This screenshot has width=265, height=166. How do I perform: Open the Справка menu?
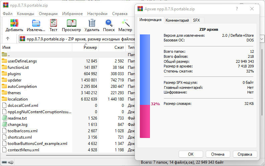pos(120,14)
